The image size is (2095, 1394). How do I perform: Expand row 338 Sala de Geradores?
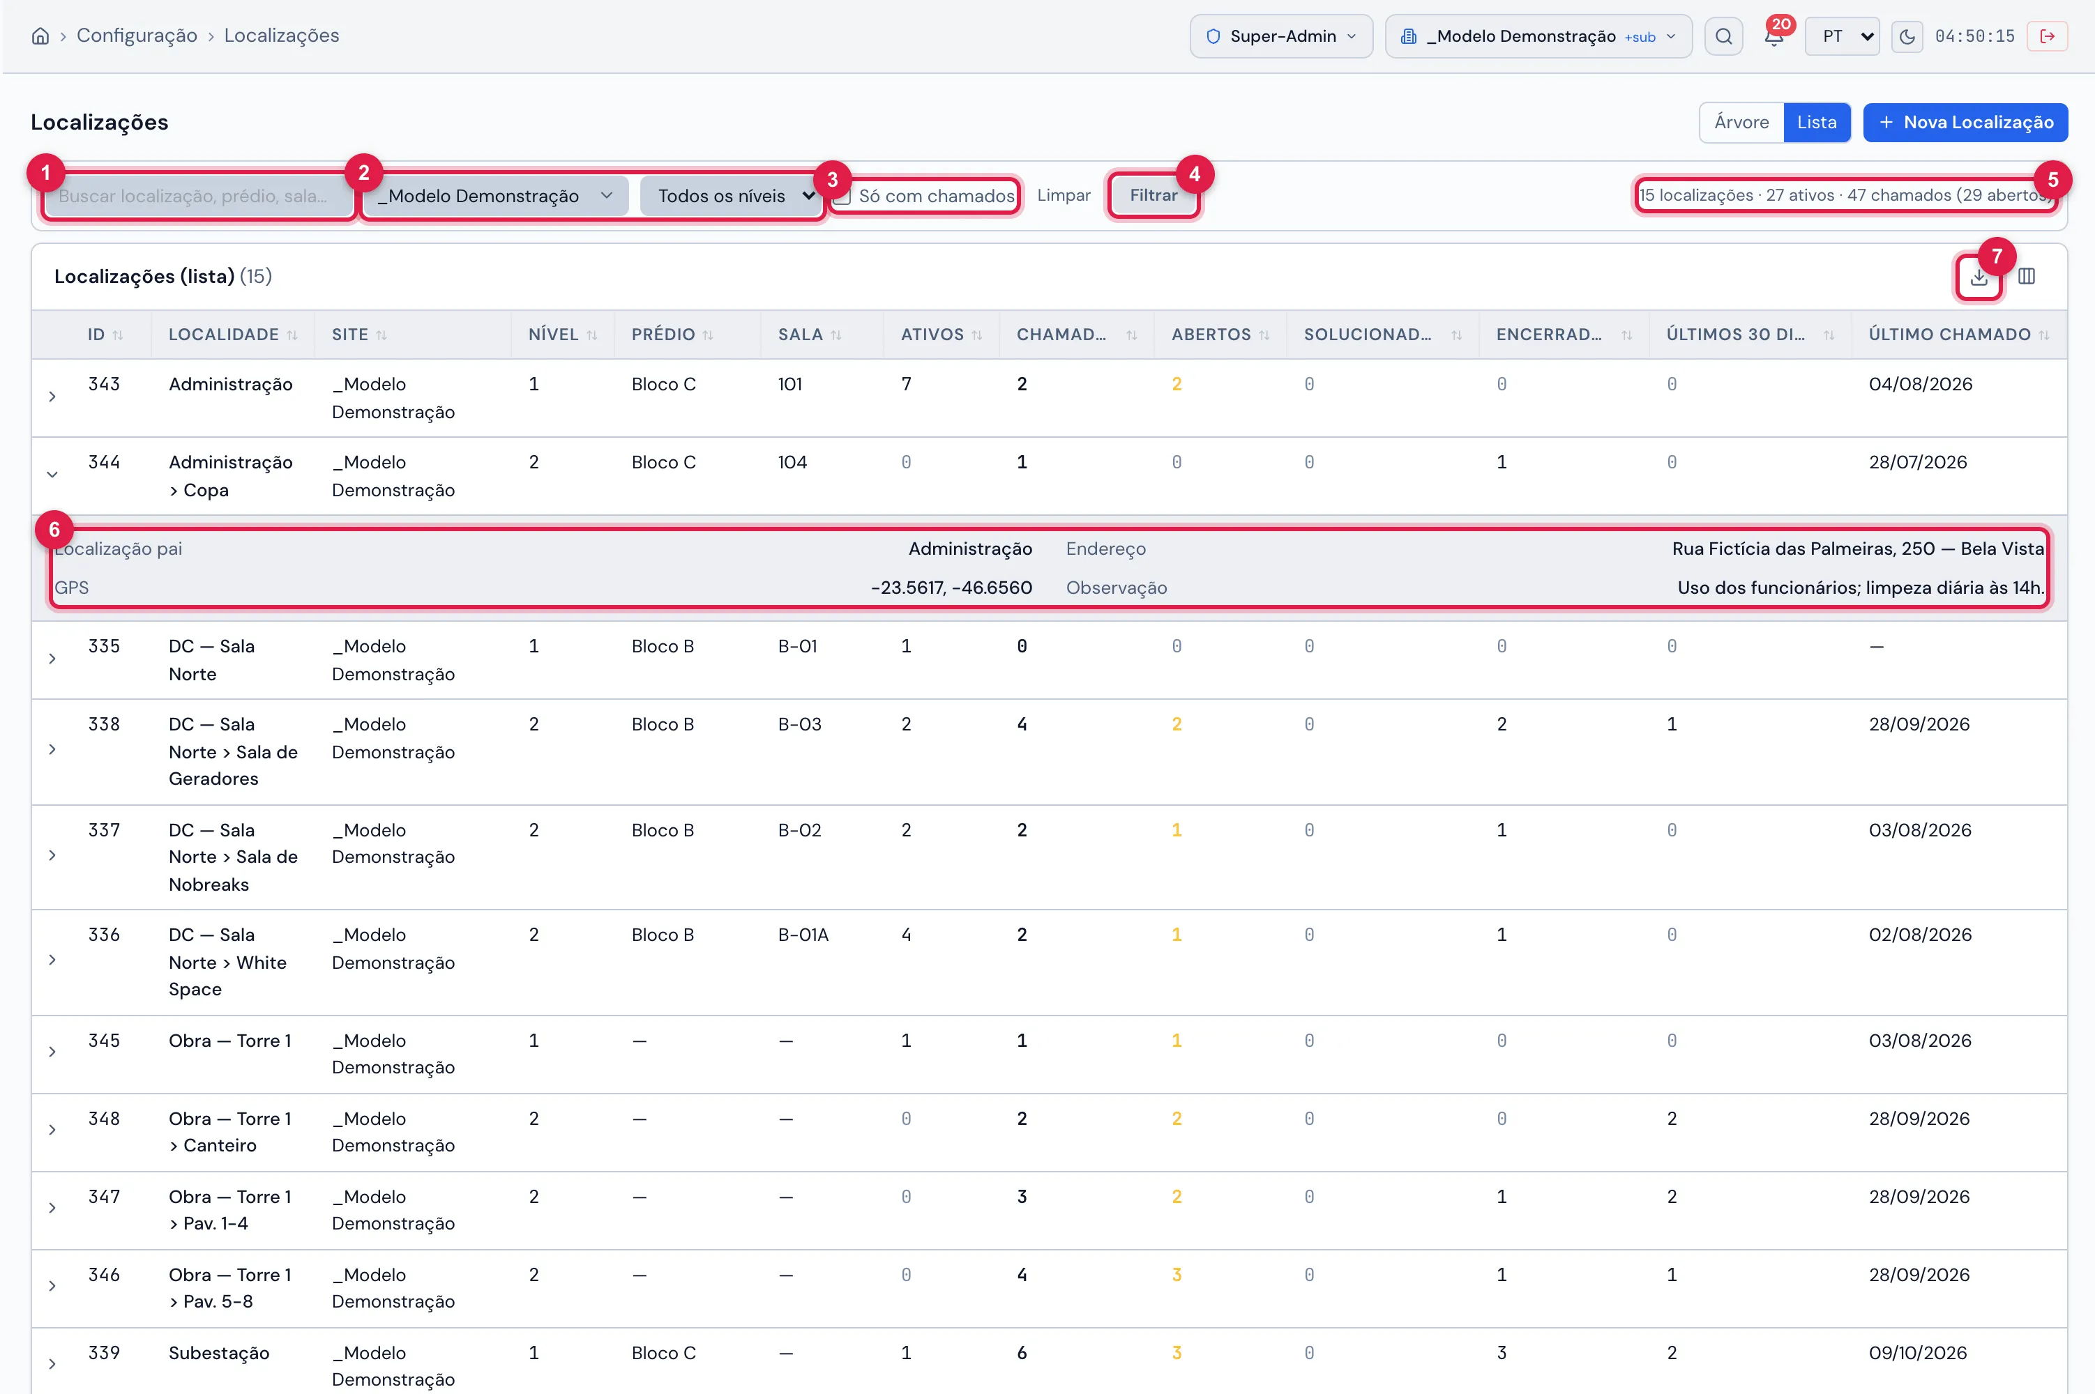(52, 751)
